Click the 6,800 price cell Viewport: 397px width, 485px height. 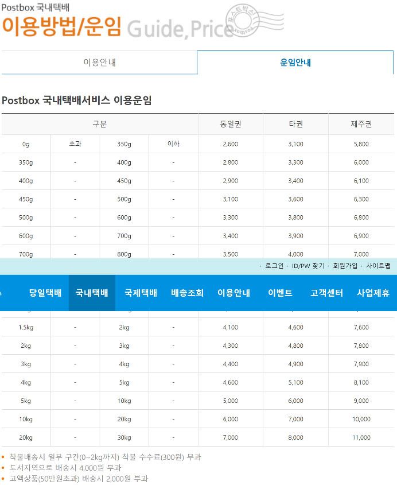(x=361, y=218)
